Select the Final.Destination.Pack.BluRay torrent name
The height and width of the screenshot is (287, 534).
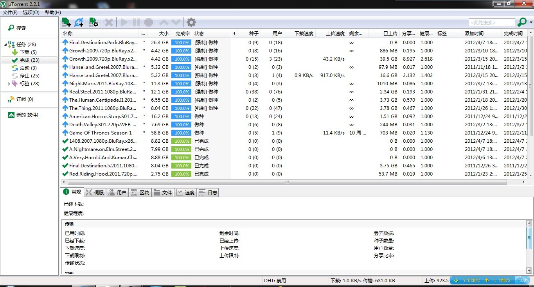pos(103,42)
